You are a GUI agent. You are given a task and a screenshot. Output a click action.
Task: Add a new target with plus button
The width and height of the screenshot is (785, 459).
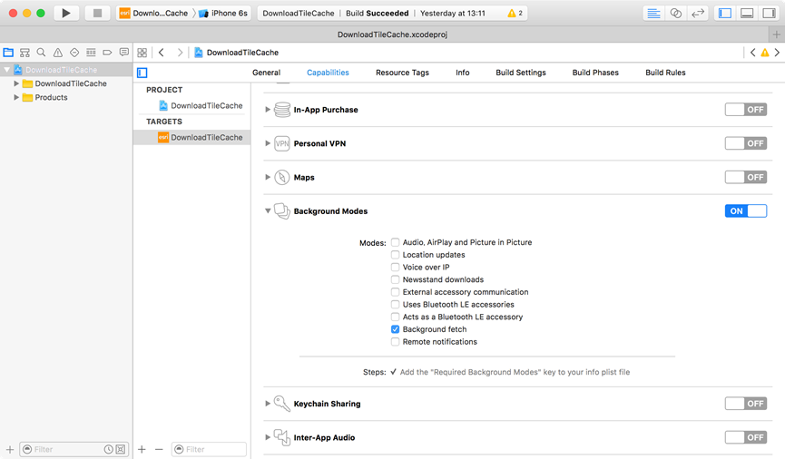[x=142, y=450]
